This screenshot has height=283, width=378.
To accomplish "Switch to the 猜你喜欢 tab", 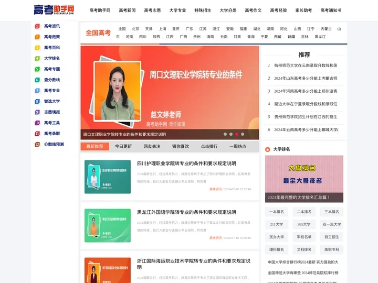I will coord(181,146).
